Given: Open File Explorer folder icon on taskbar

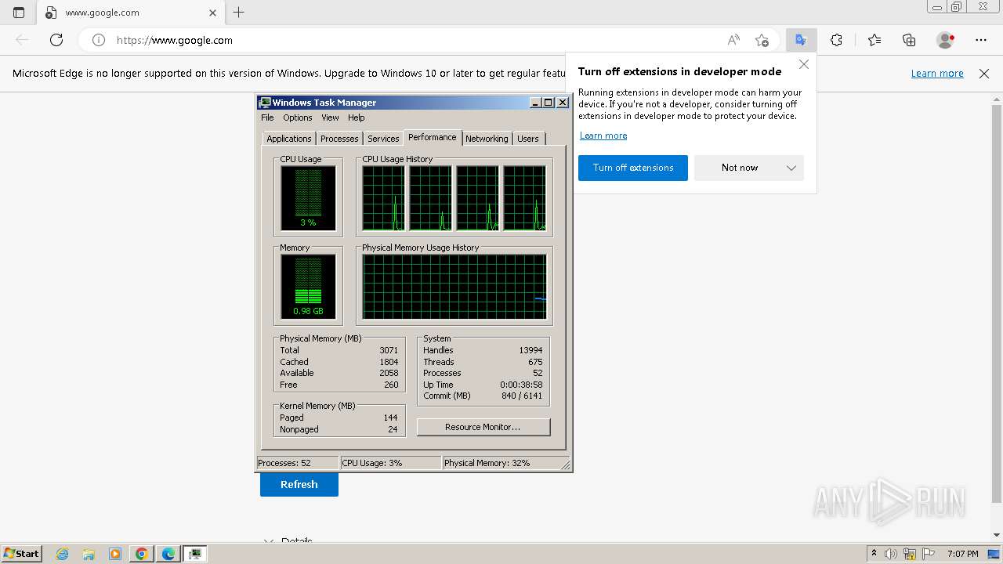Looking at the screenshot, I should (89, 554).
